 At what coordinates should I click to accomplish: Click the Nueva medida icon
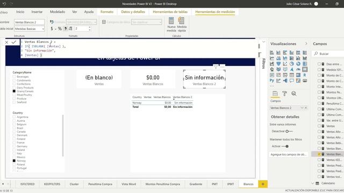coord(171,21)
